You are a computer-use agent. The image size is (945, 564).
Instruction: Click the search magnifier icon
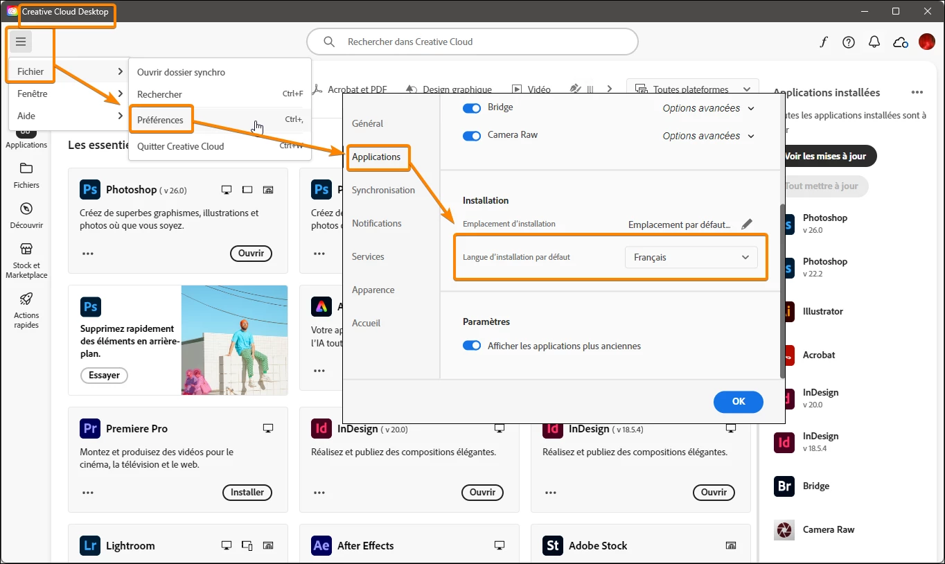click(x=330, y=42)
